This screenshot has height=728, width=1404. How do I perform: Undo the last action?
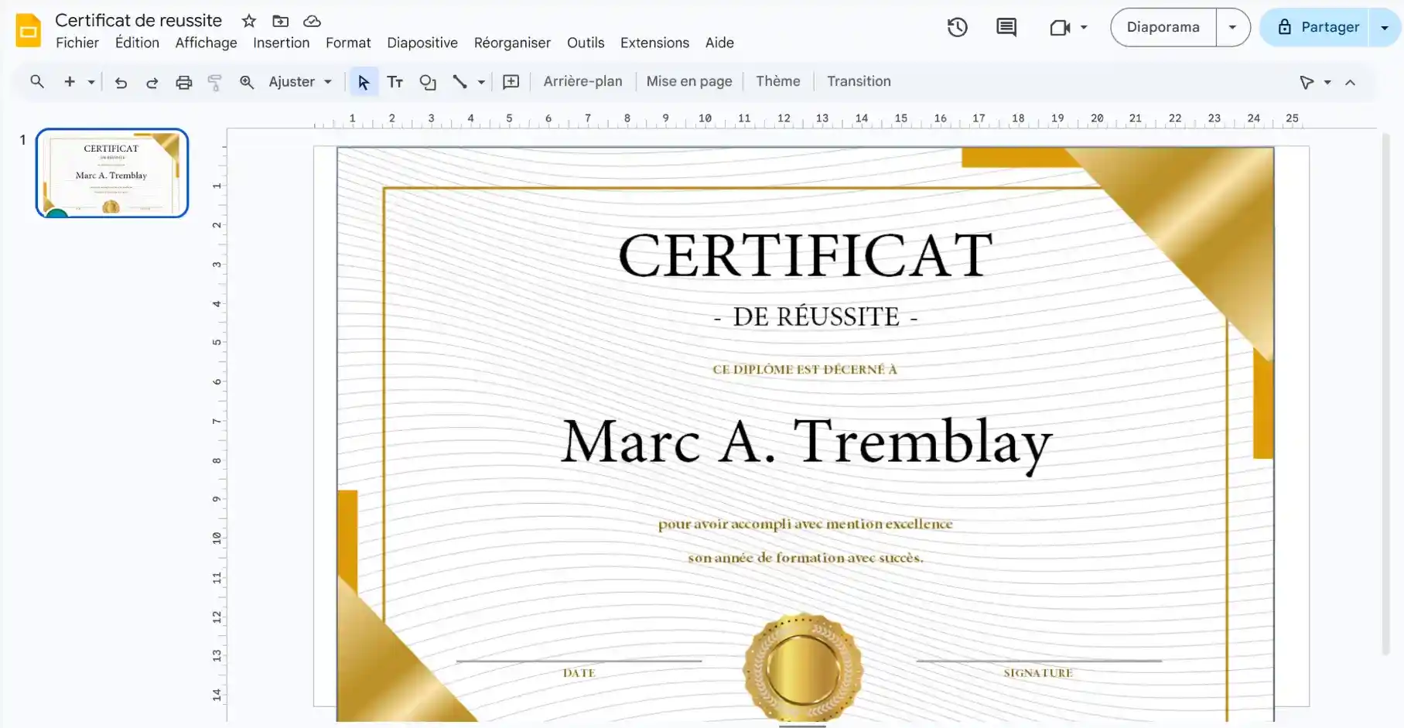(x=121, y=82)
